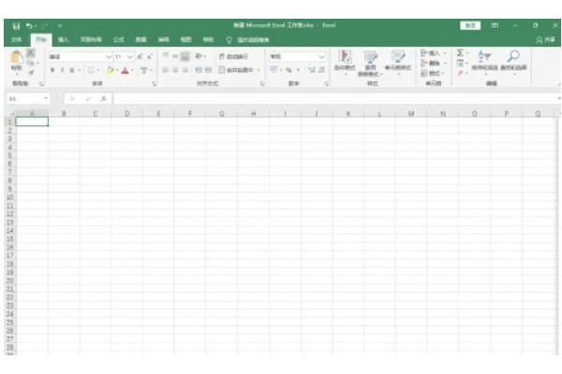This screenshot has width=562, height=374.
Task: Open the borders dropdown arrow
Action: coord(98,70)
